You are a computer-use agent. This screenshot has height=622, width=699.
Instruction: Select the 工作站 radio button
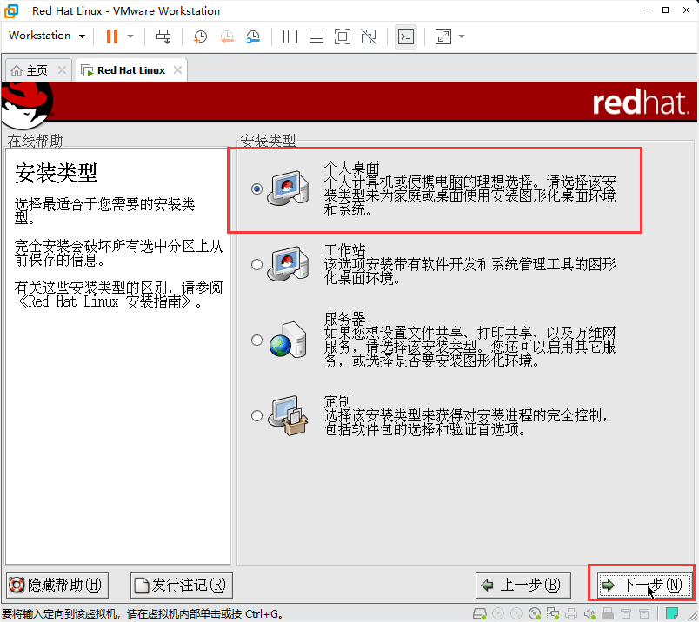point(256,264)
